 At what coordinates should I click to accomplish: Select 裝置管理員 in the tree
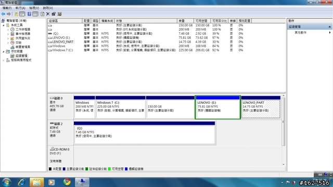pos(23,47)
